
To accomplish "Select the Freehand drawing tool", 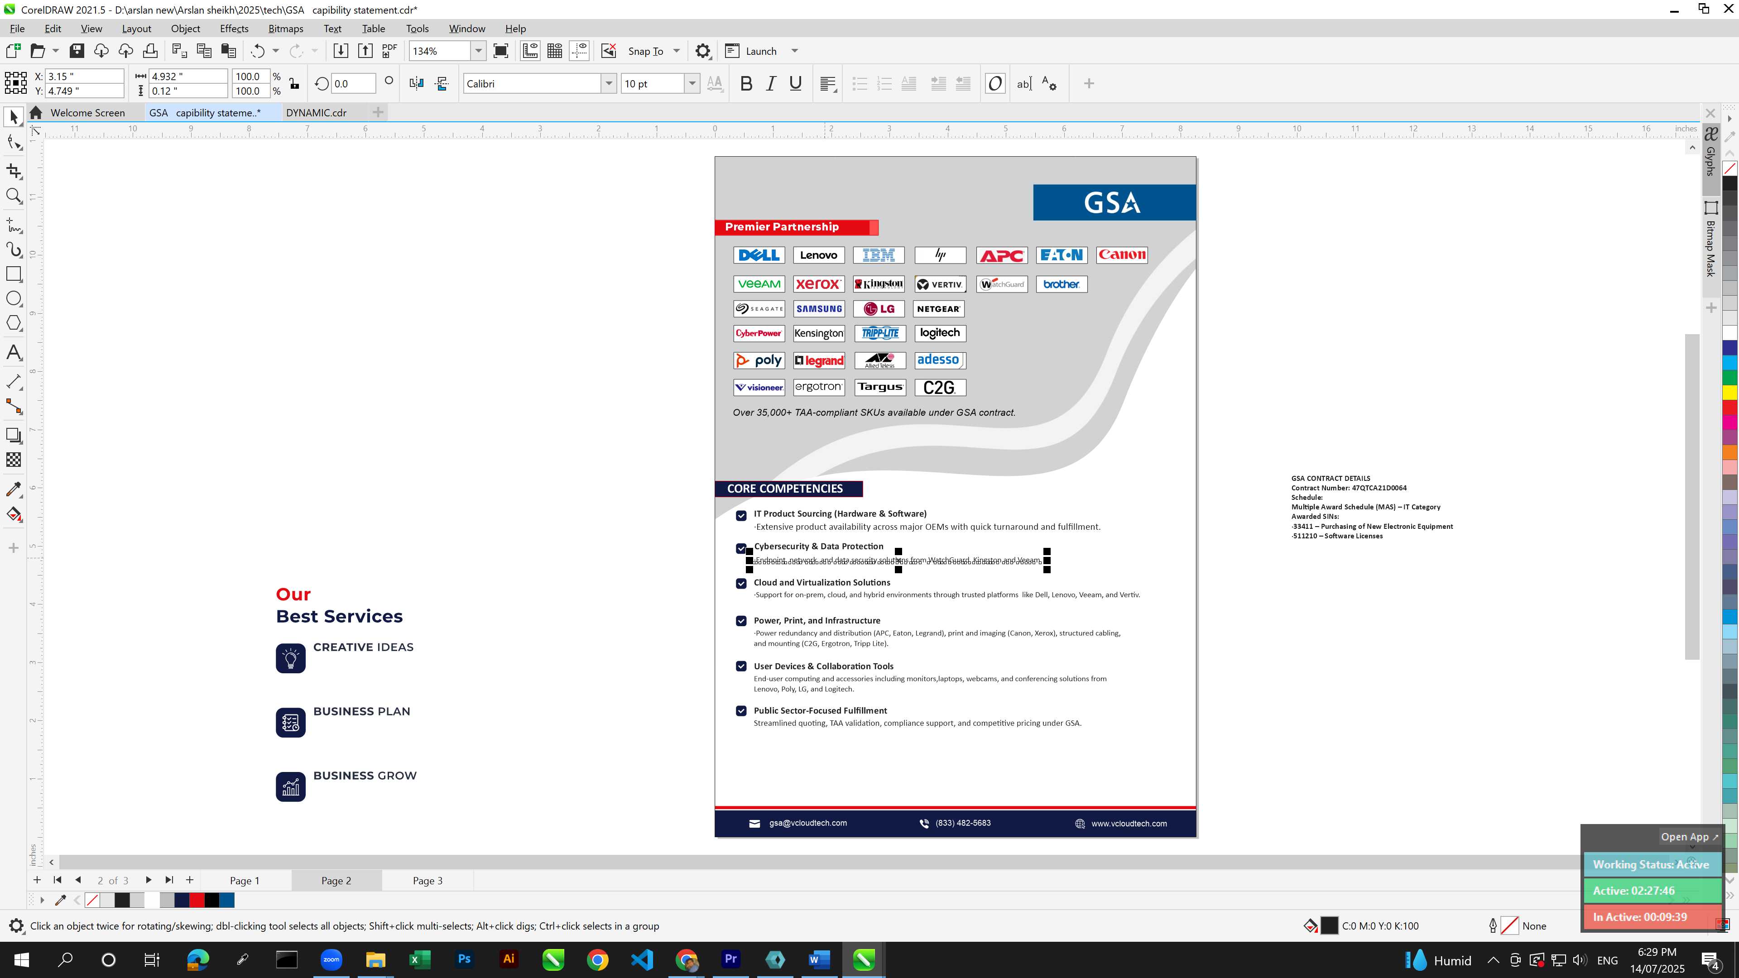I will coord(14,225).
